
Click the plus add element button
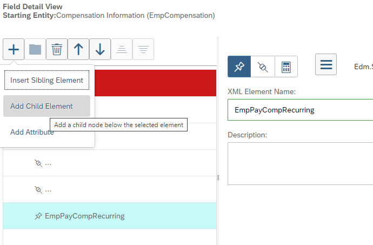point(14,49)
